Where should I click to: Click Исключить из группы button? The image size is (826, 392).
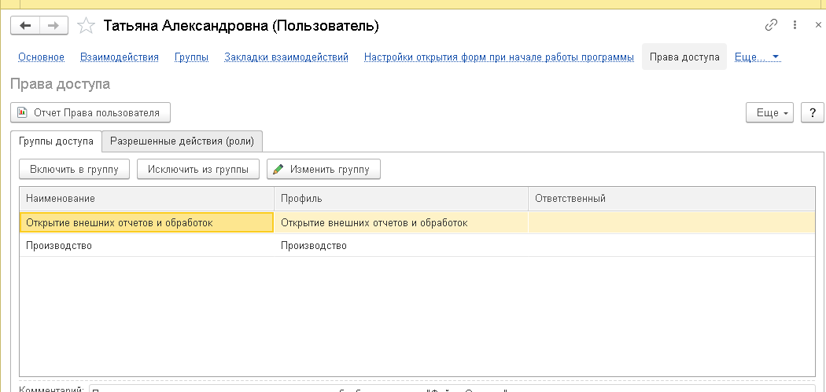pos(198,169)
